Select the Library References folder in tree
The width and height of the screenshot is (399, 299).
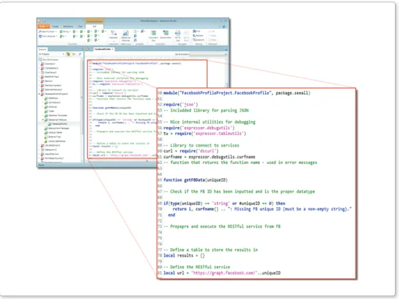coord(55,141)
